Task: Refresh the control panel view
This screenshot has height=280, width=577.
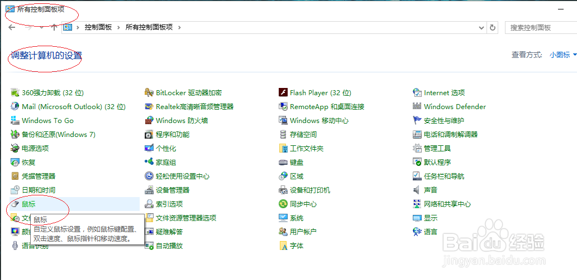Action: coord(492,27)
